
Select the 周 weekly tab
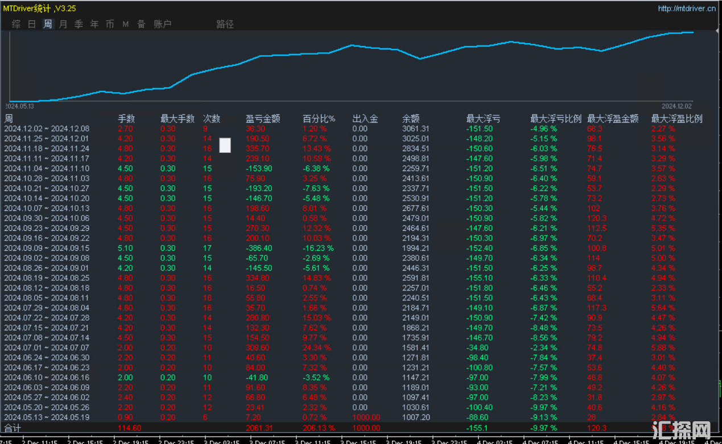(48, 24)
